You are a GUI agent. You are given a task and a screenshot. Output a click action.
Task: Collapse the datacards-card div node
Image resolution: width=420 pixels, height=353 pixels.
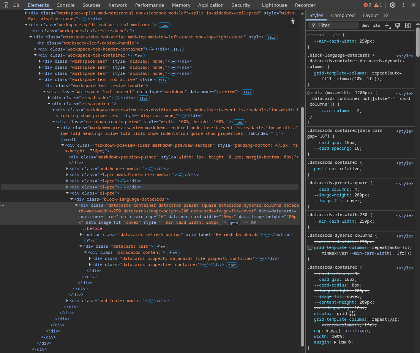pos(81,246)
